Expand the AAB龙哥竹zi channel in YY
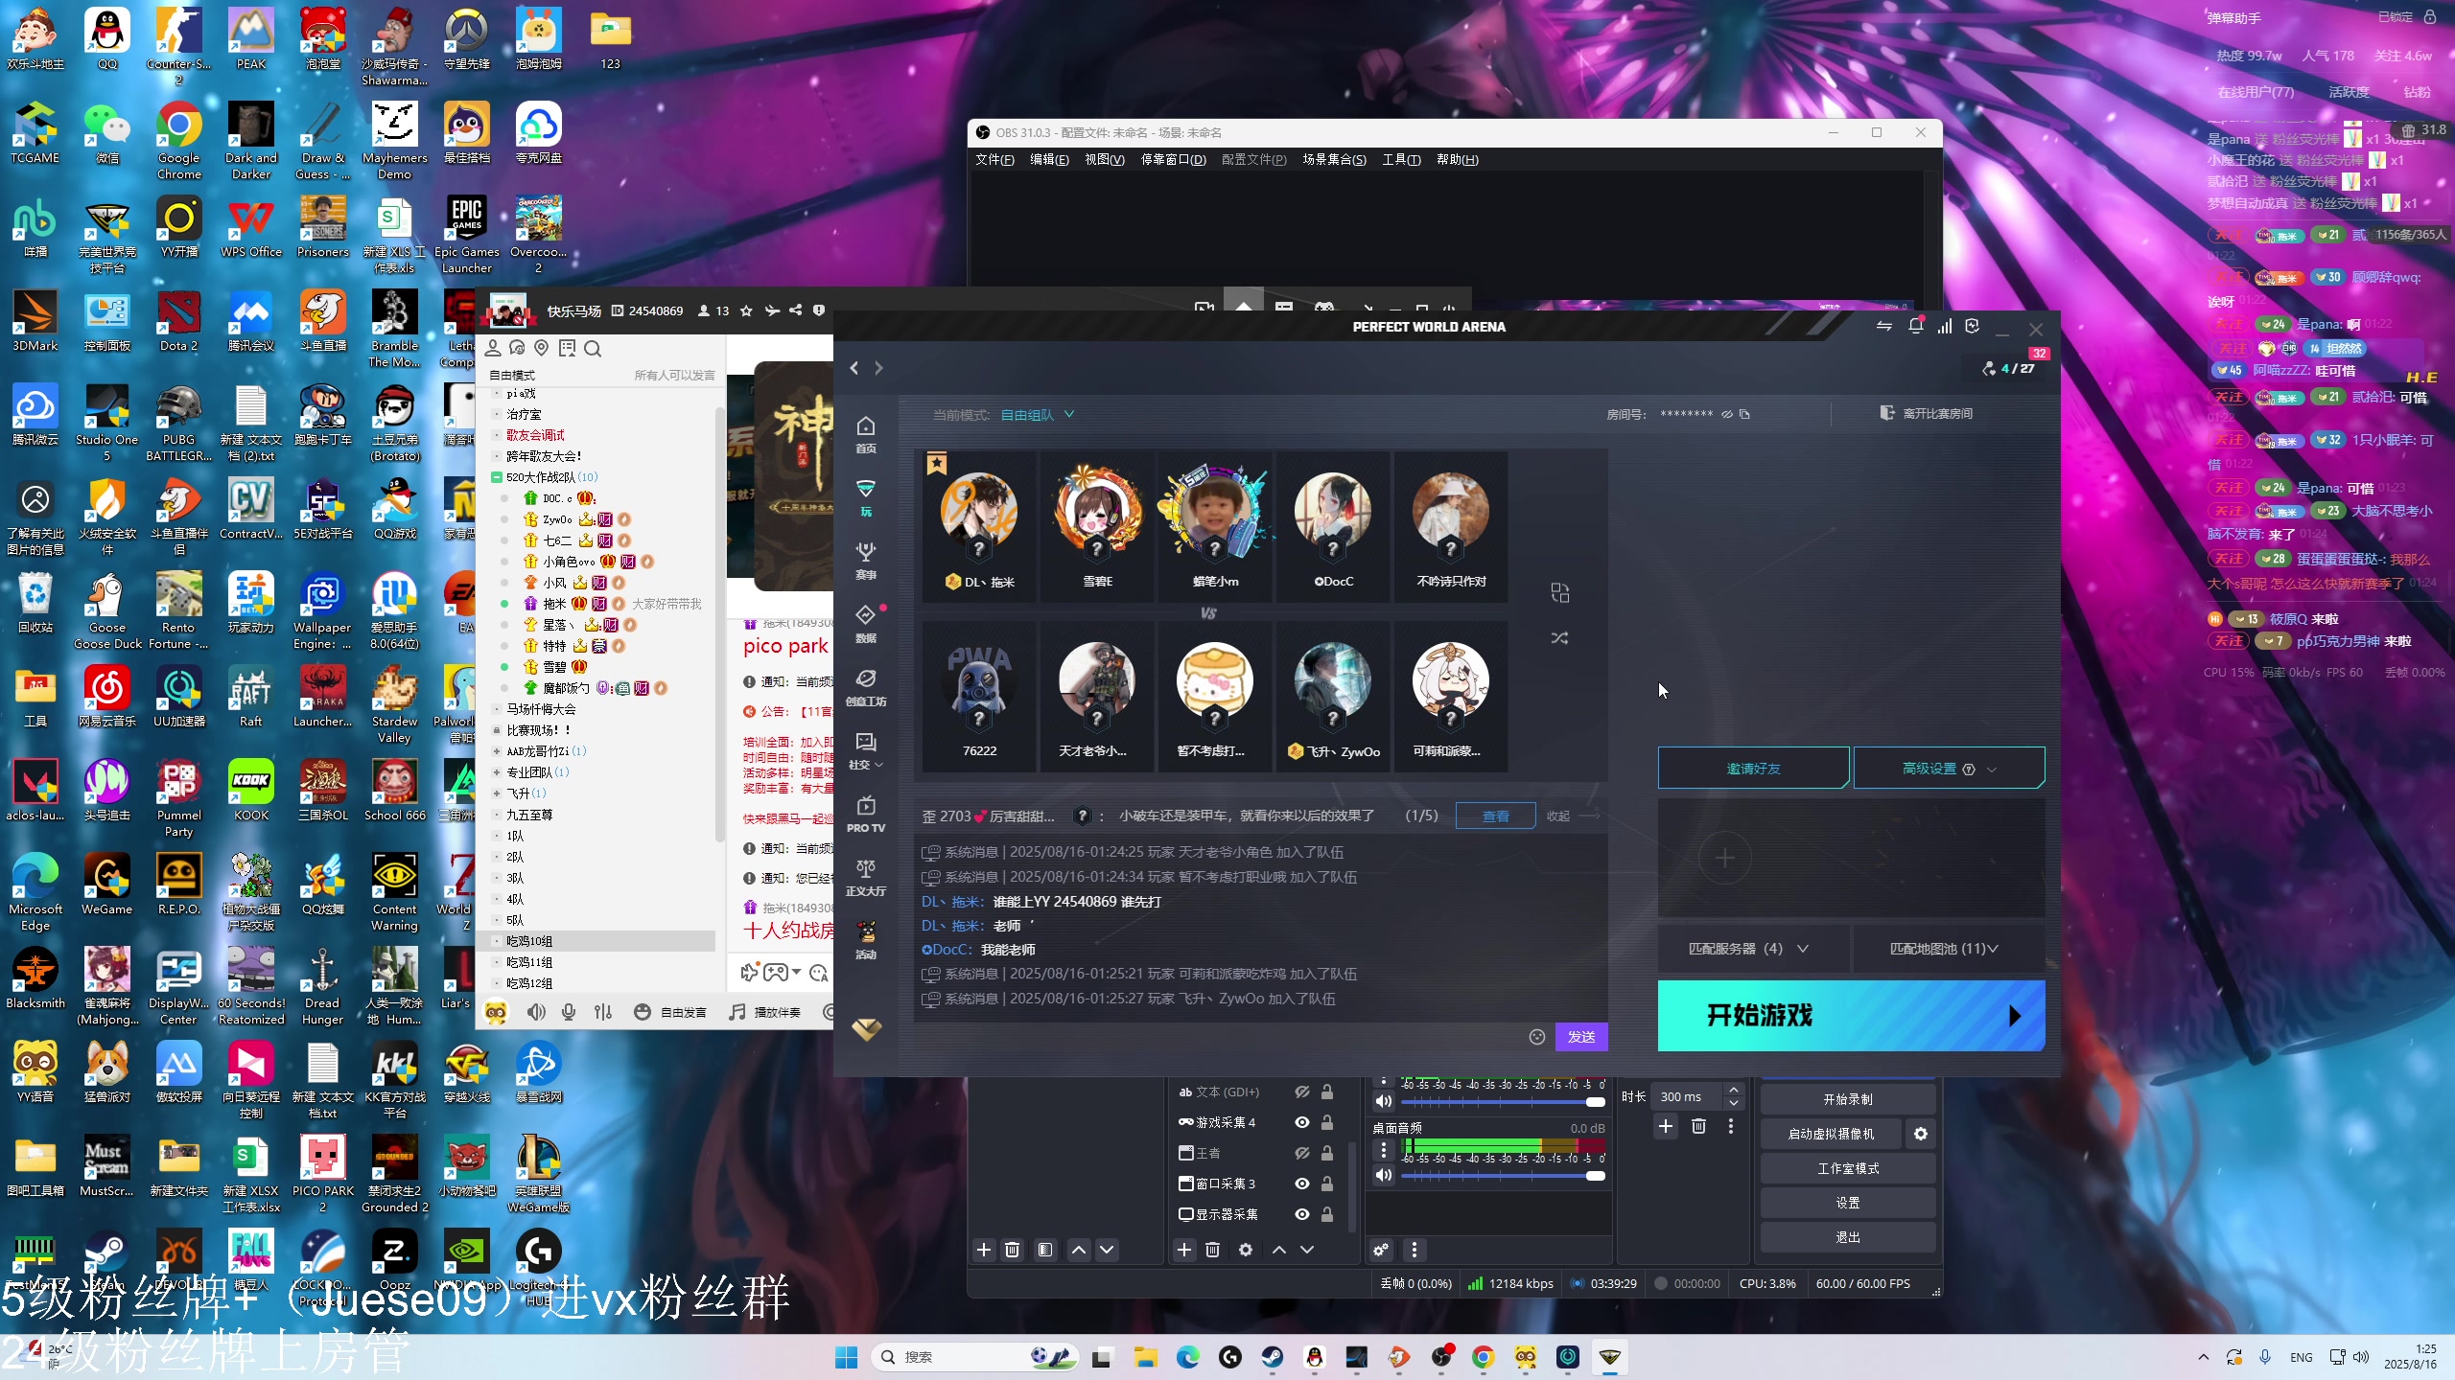 click(x=497, y=751)
